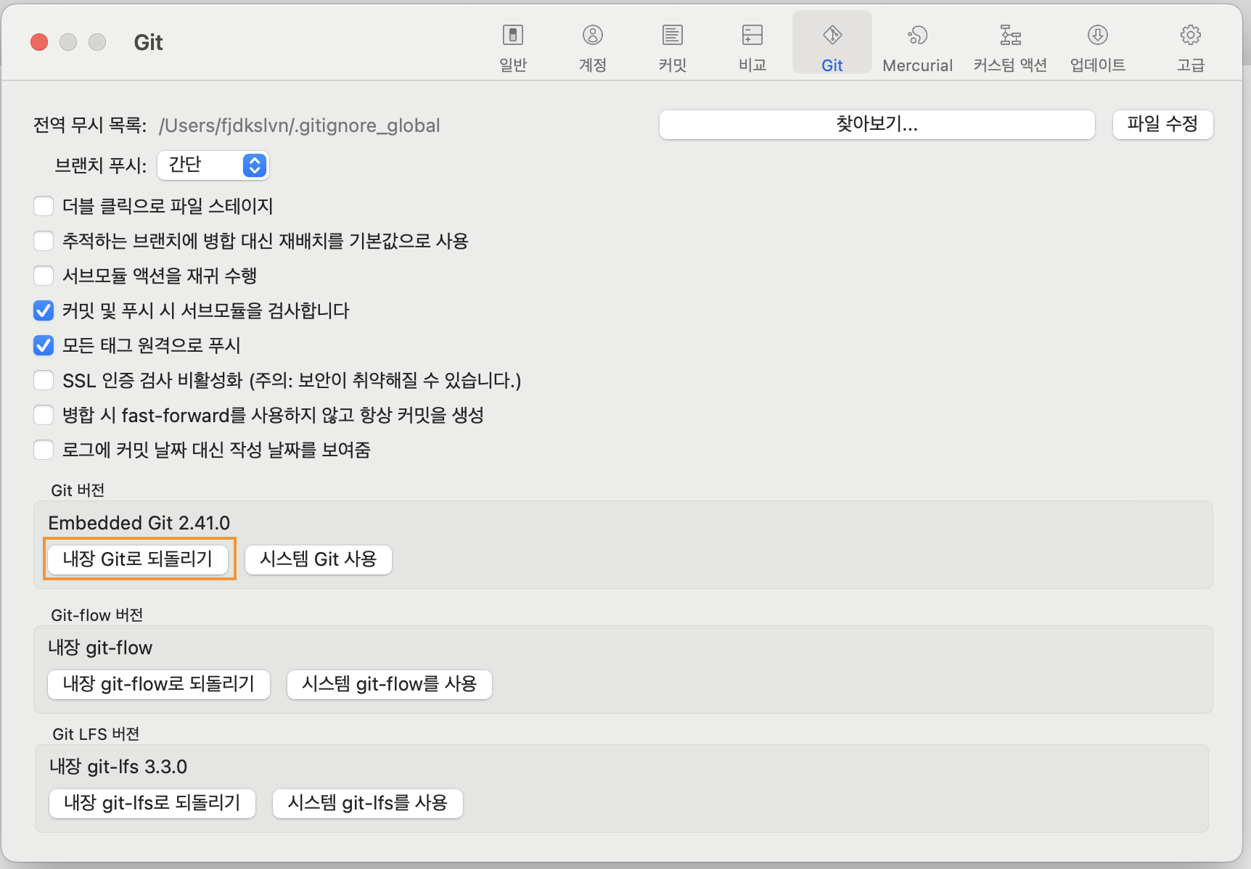Viewport: 1251px width, 869px height.
Task: Click the 내장 git-lfs 3.3.0 version text
Action: click(118, 767)
